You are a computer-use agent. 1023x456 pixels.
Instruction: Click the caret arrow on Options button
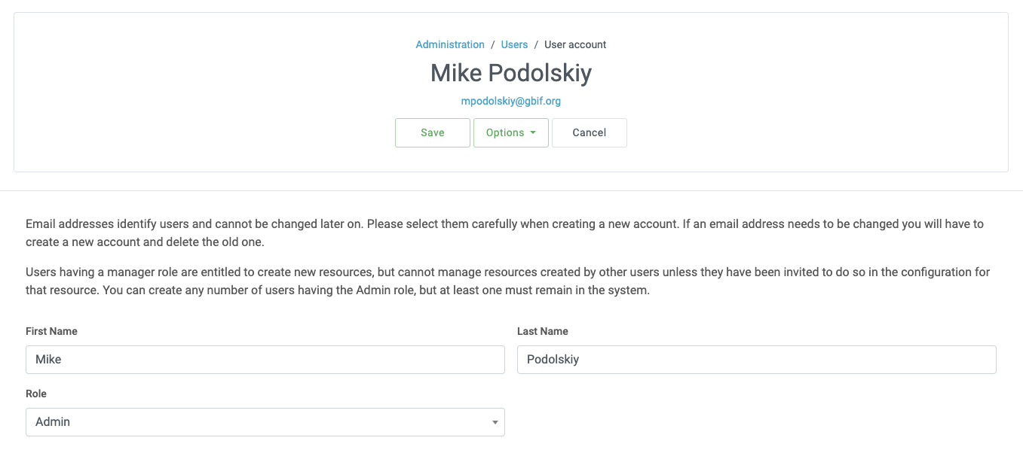[533, 132]
